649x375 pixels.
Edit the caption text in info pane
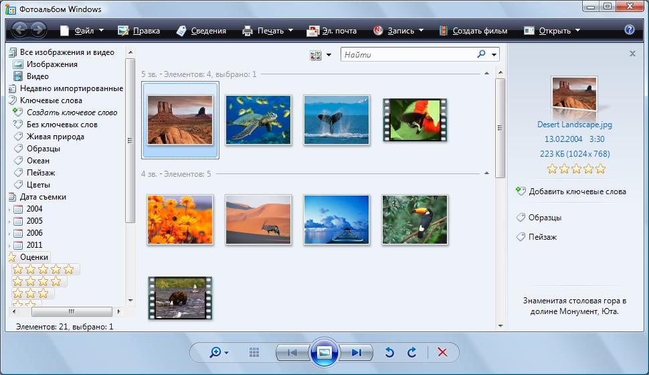pyautogui.click(x=575, y=306)
